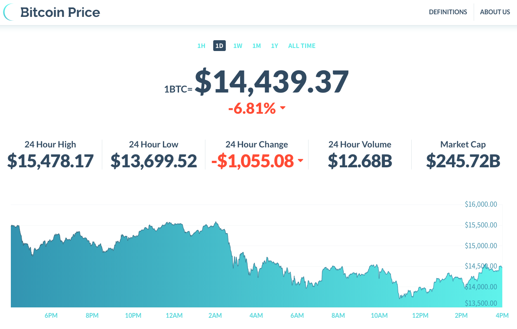
Task: Switch to the 1W weekly chart
Action: pos(237,45)
